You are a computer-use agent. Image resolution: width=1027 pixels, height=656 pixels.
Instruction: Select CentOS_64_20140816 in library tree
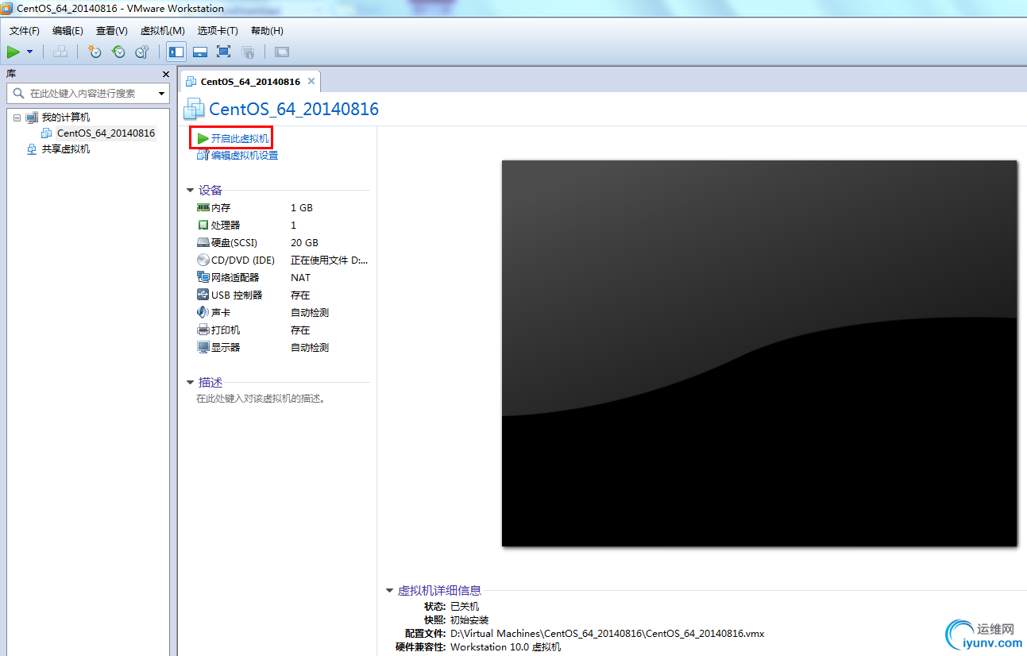pyautogui.click(x=106, y=133)
